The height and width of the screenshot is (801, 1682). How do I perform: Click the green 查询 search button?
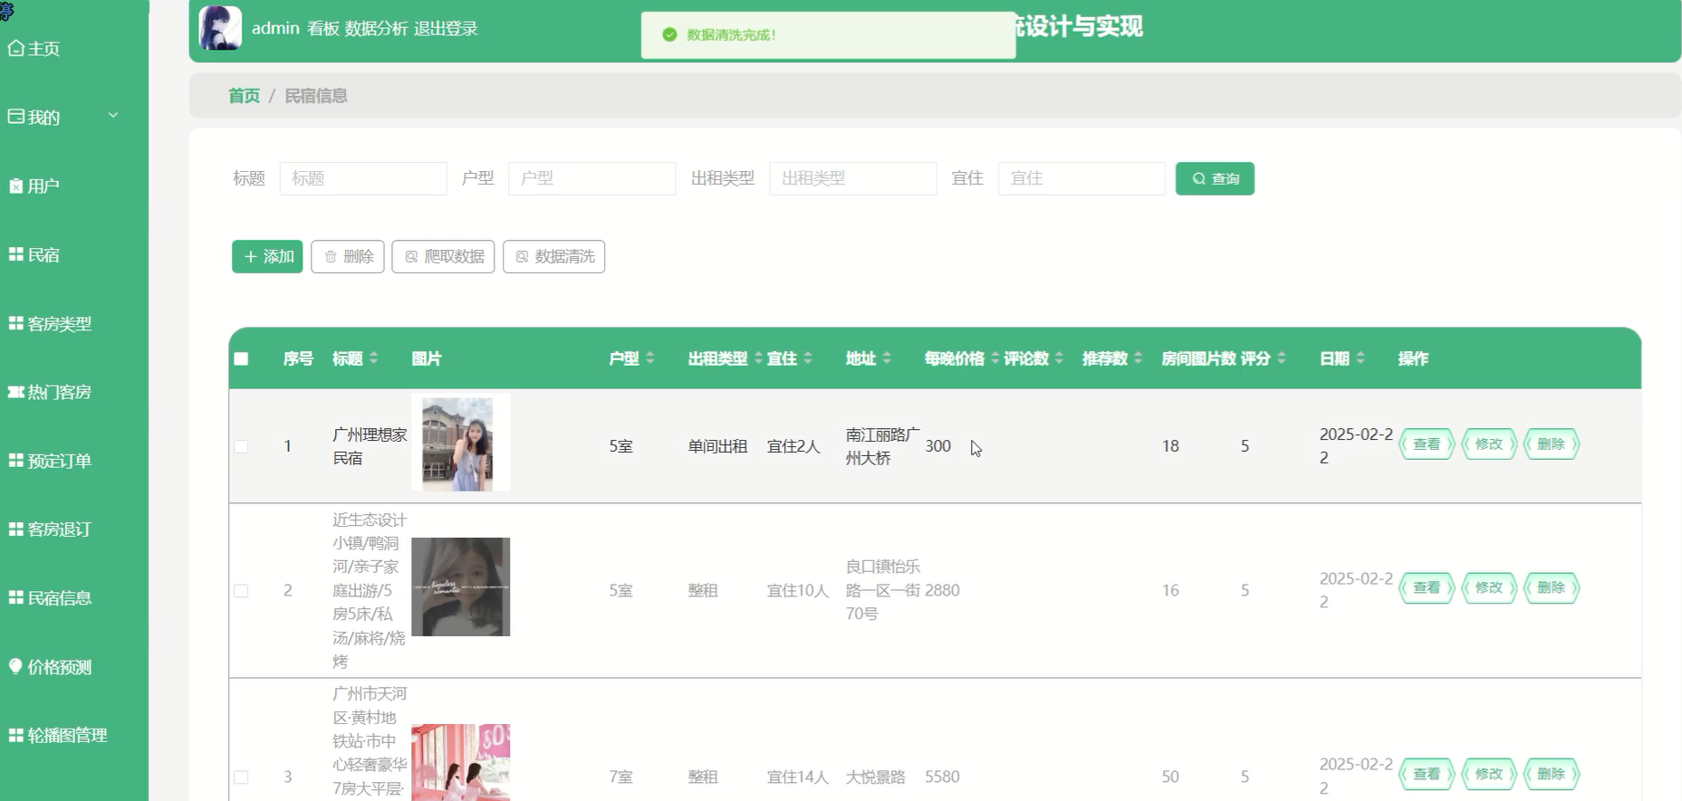point(1215,178)
